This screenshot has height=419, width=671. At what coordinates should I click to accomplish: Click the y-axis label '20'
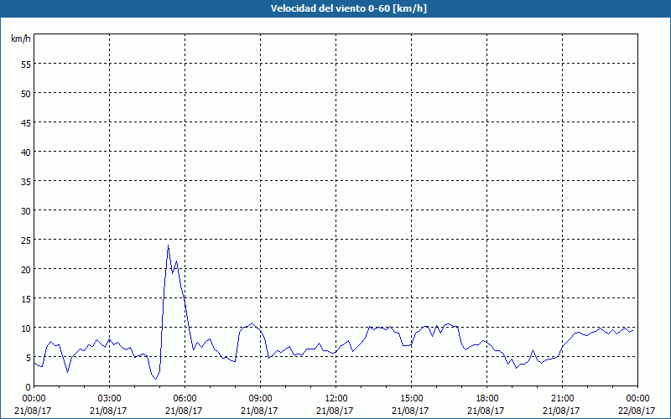click(26, 269)
